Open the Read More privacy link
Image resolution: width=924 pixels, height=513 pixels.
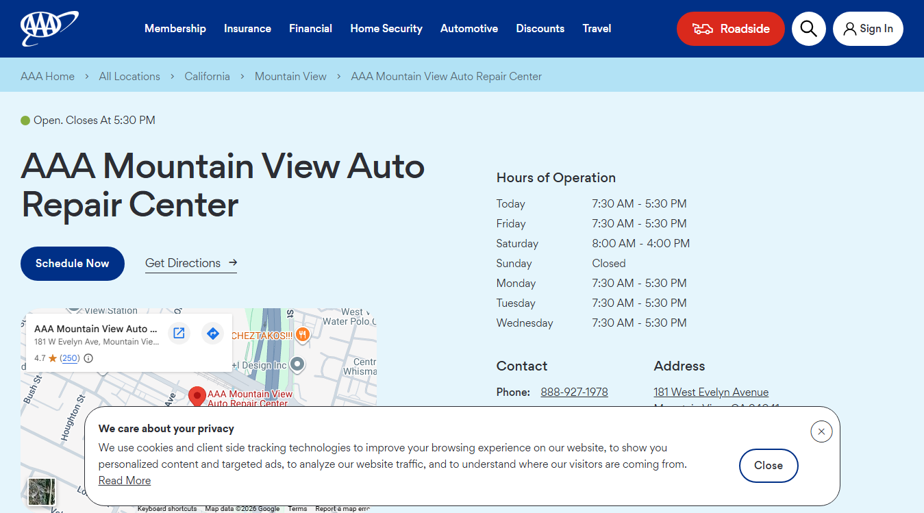click(x=125, y=481)
